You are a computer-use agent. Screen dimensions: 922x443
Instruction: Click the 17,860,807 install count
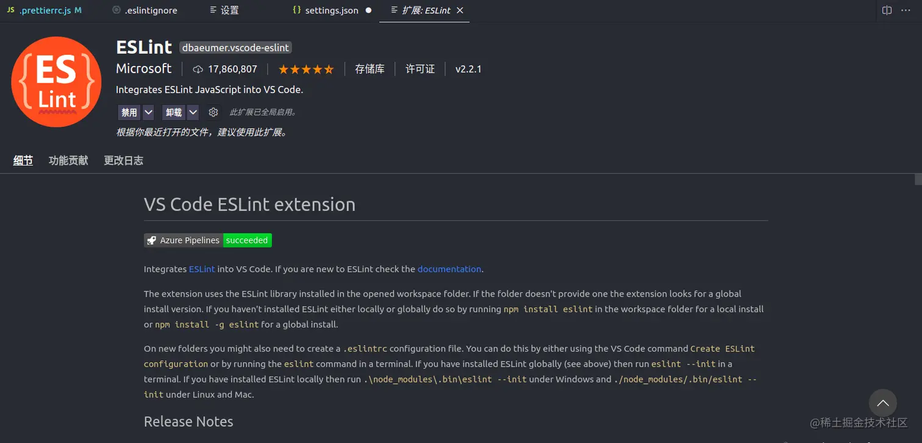click(x=232, y=69)
